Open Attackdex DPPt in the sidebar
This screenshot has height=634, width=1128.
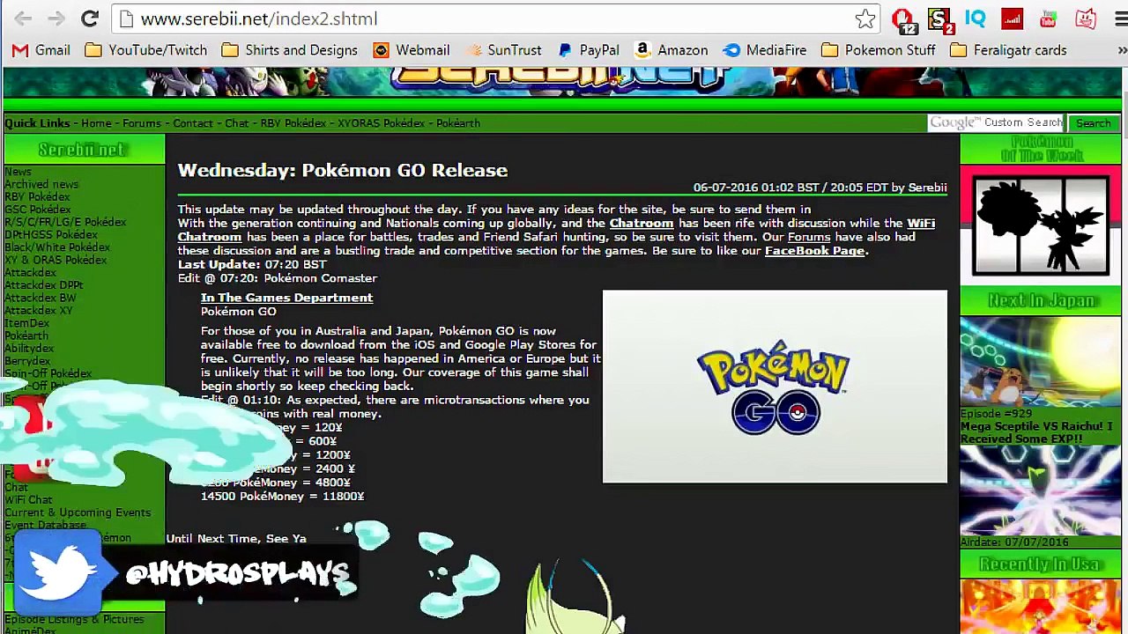tap(44, 285)
